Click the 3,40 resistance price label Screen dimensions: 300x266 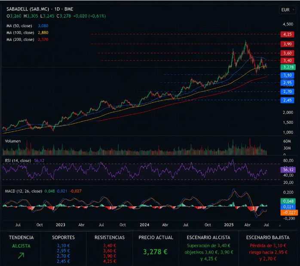click(288, 61)
